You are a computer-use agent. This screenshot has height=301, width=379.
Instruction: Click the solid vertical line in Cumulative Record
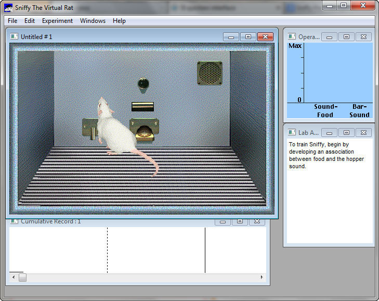pos(205,250)
